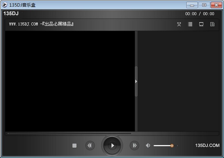Click the WWW.135DJ.COM marquee text

click(x=41, y=24)
